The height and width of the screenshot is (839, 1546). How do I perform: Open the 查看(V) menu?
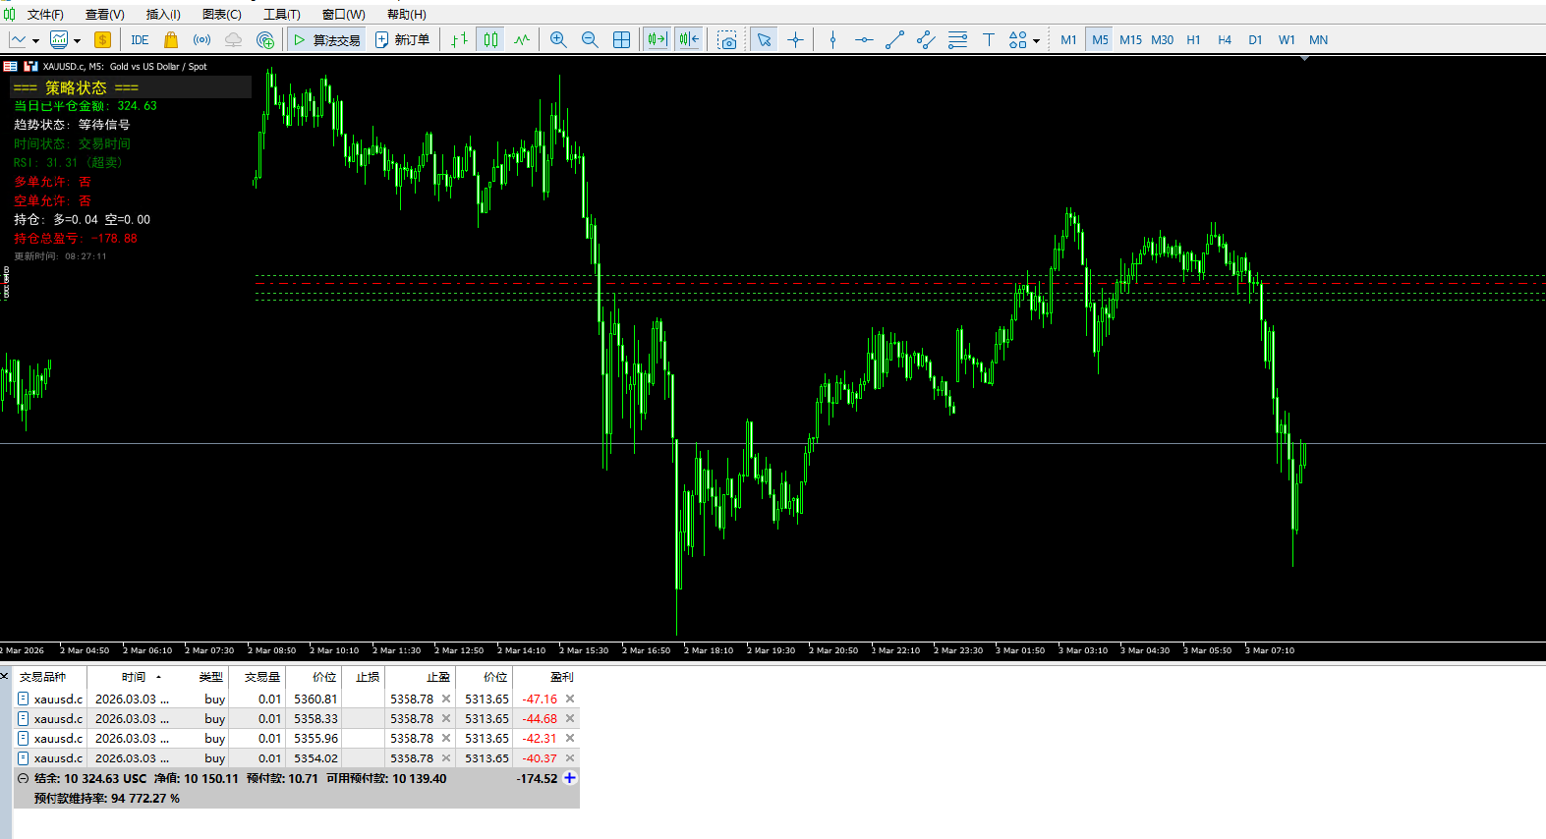pos(104,14)
